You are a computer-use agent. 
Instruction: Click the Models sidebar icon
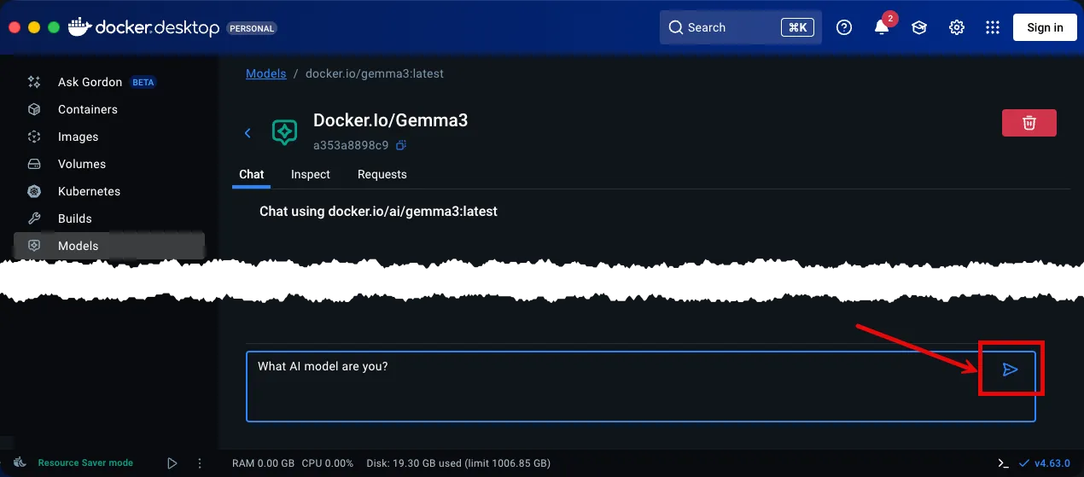34,246
